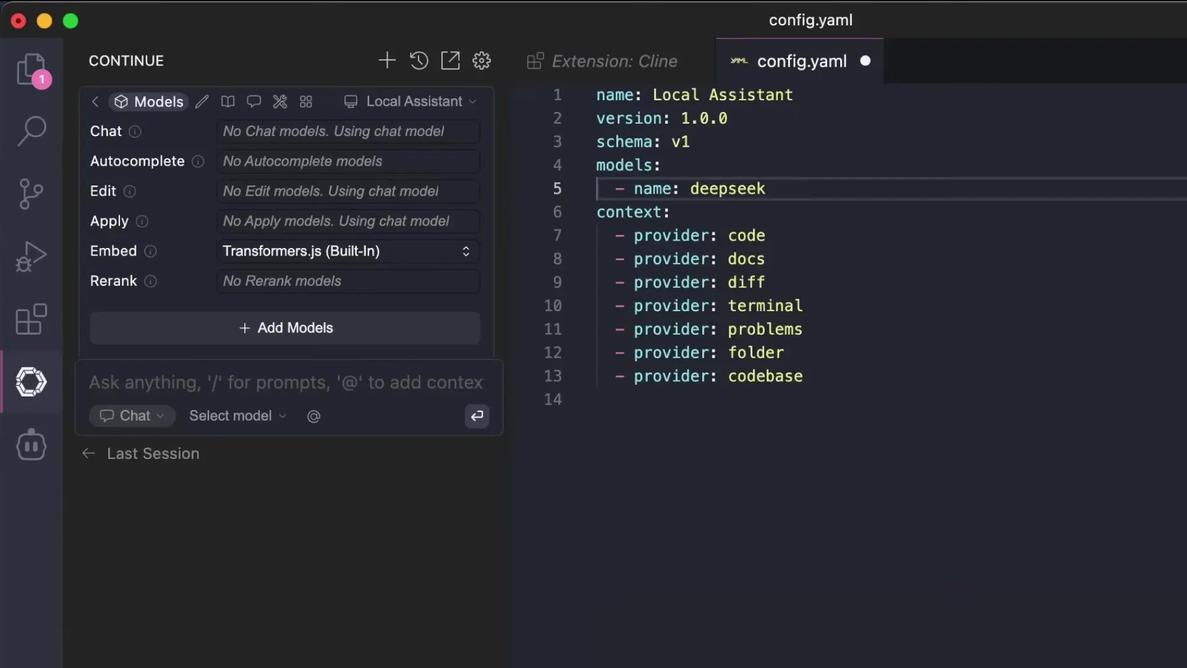
Task: Open Continue in a new window icon
Action: (450, 61)
